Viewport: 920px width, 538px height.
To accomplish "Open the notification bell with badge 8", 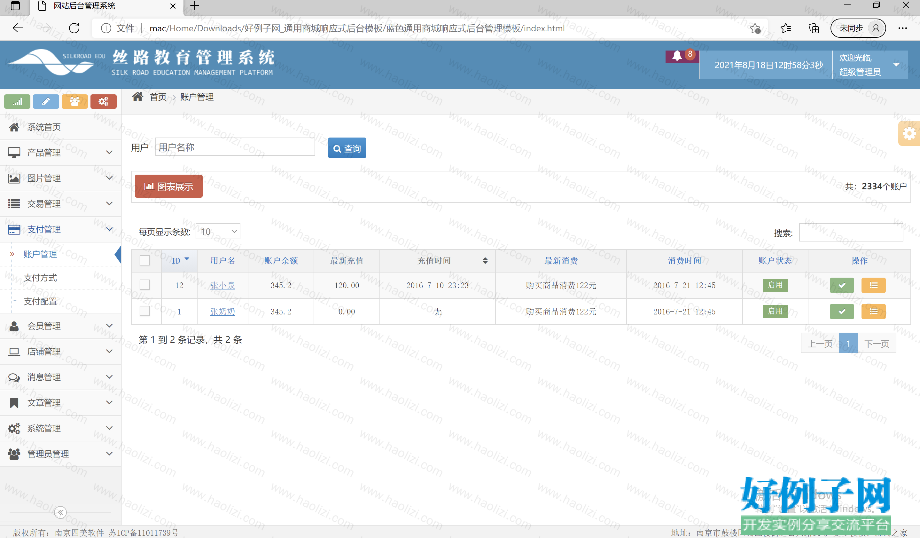I will pos(682,56).
